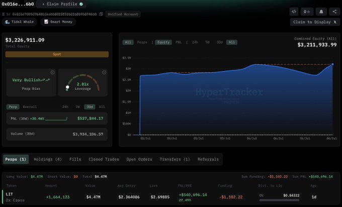The height and width of the screenshot is (207, 342).
Task: Click the star favorites counter
Action: pyautogui.click(x=307, y=12)
